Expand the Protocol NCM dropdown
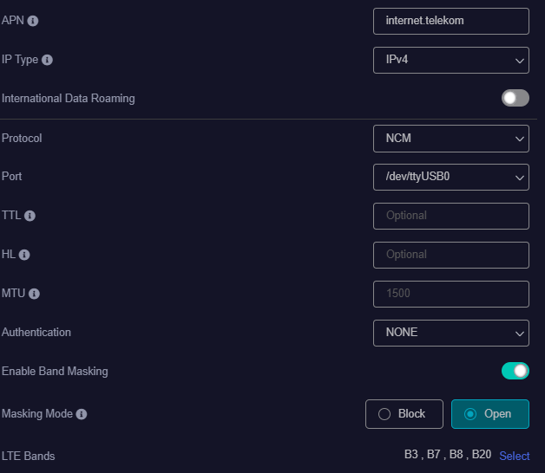Screen dimensions: 545x473 (x=450, y=138)
